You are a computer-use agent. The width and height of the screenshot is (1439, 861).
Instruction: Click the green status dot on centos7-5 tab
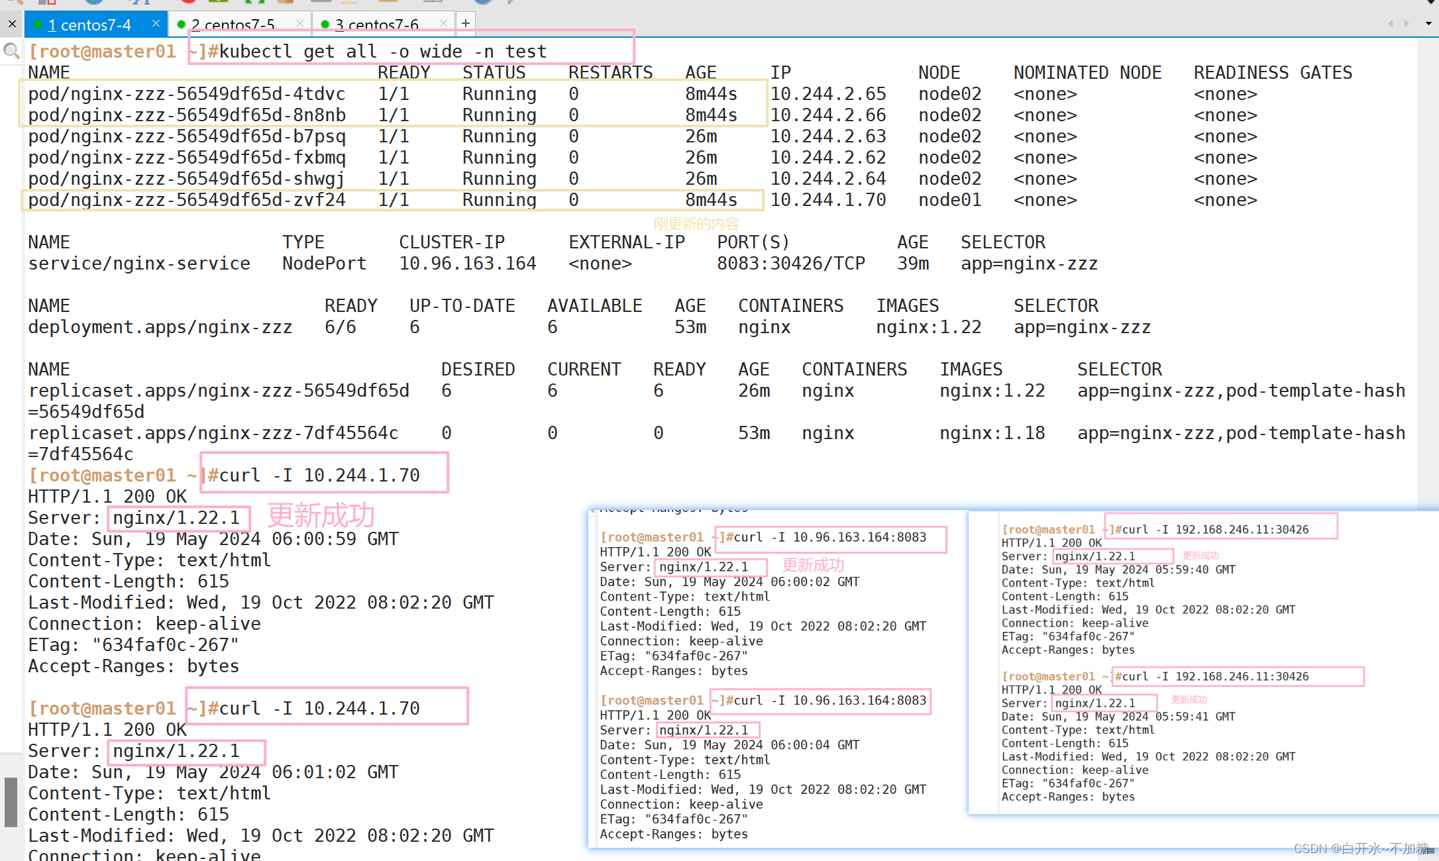click(x=181, y=25)
